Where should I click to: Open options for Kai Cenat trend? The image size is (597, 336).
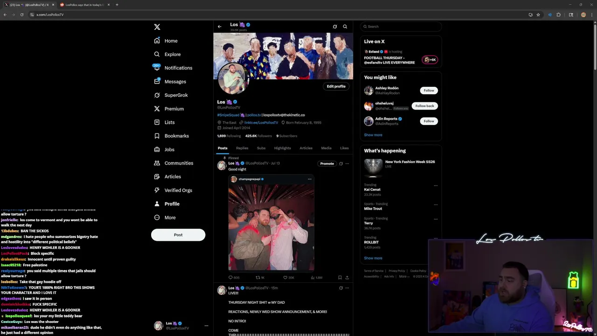(436, 185)
